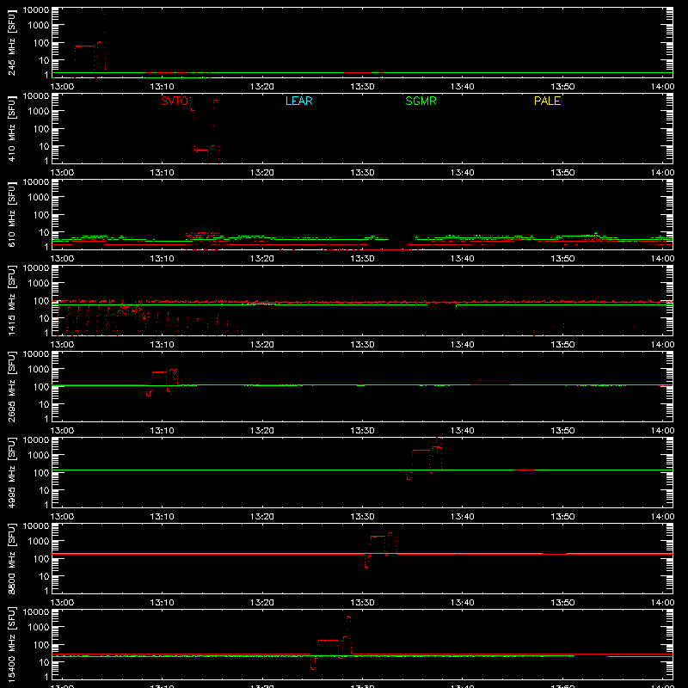Click 13:40 label under the 2695 MHz panel

tap(463, 431)
